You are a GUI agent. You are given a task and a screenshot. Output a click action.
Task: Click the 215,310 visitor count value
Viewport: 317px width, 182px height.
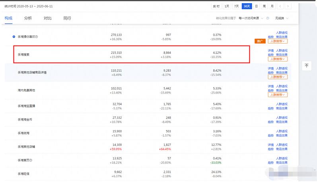116,53
